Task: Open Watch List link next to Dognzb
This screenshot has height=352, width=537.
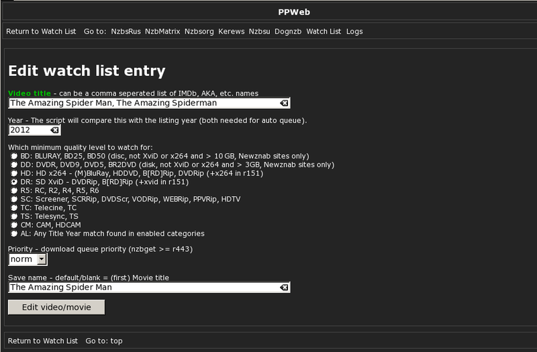Action: coord(324,32)
